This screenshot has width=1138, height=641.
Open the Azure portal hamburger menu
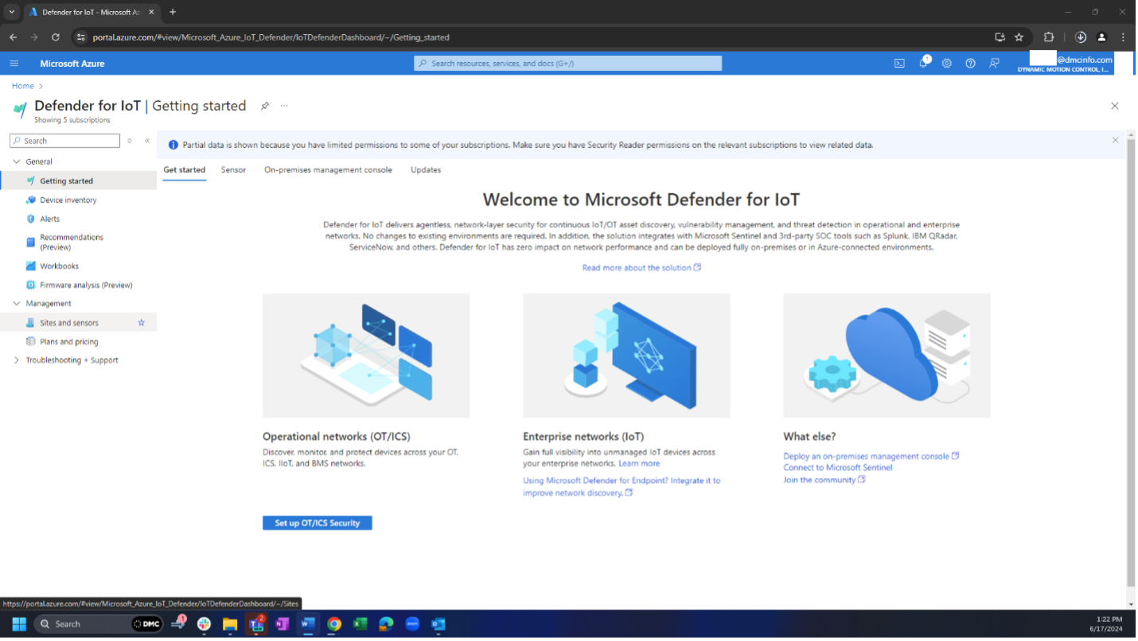14,64
